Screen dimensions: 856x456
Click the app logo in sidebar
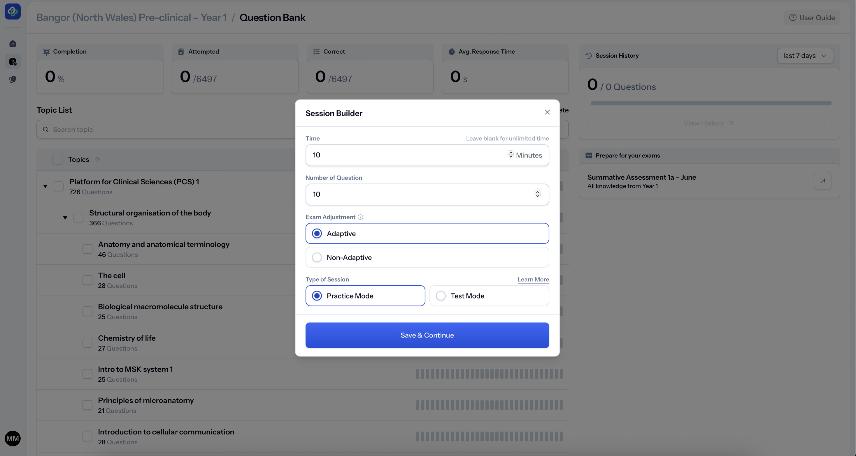[x=13, y=12]
